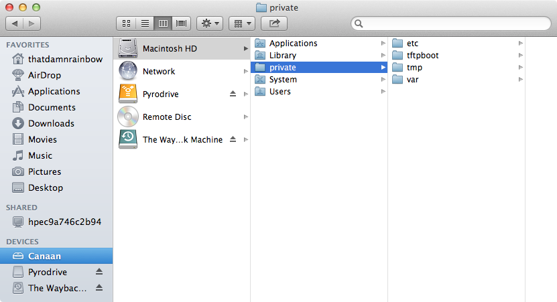Viewport: 557px width, 302px height.
Task: Select the 'var' folder name
Action: 412,80
